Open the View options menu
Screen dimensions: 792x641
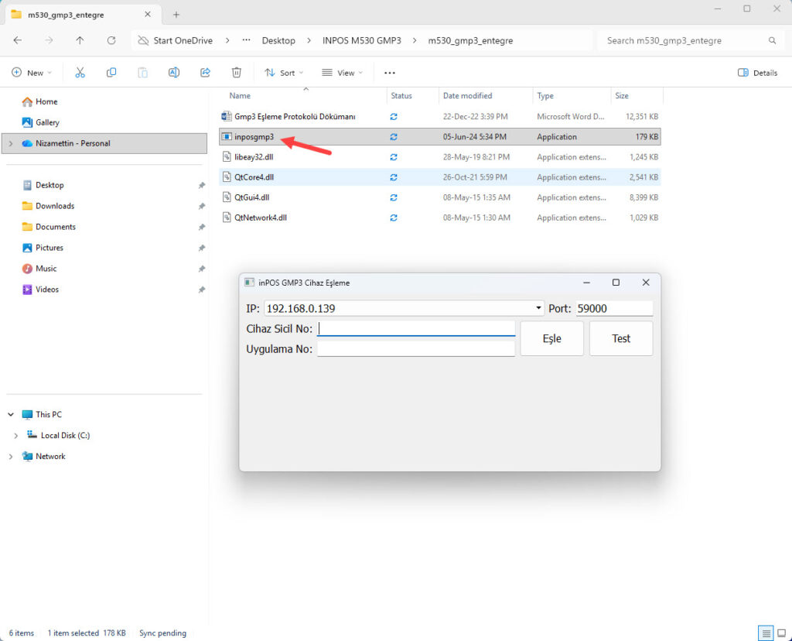(342, 73)
